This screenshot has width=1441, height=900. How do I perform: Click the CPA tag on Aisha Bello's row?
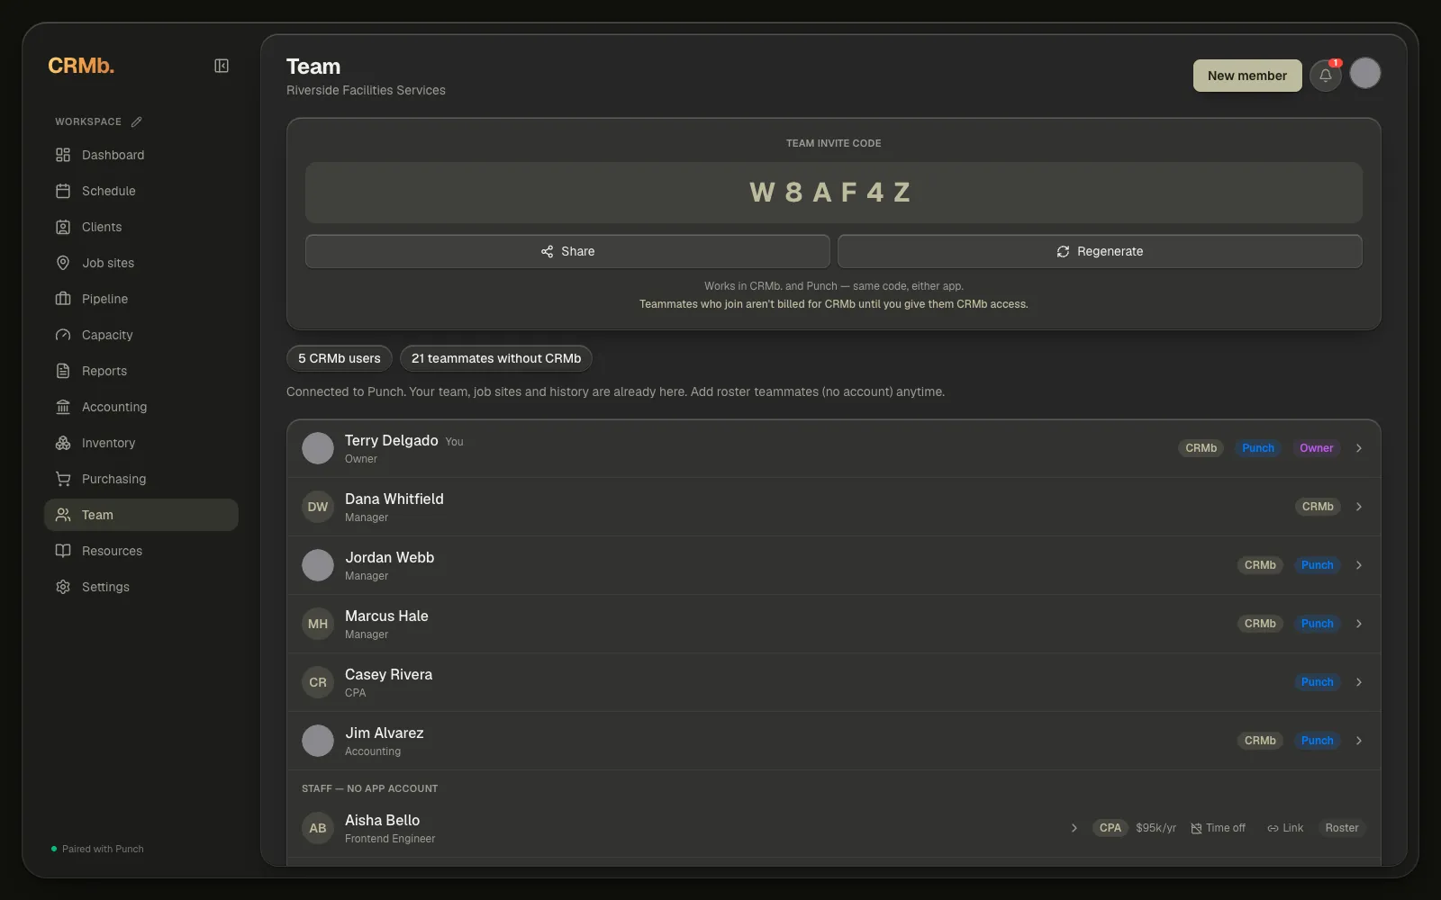pyautogui.click(x=1110, y=828)
